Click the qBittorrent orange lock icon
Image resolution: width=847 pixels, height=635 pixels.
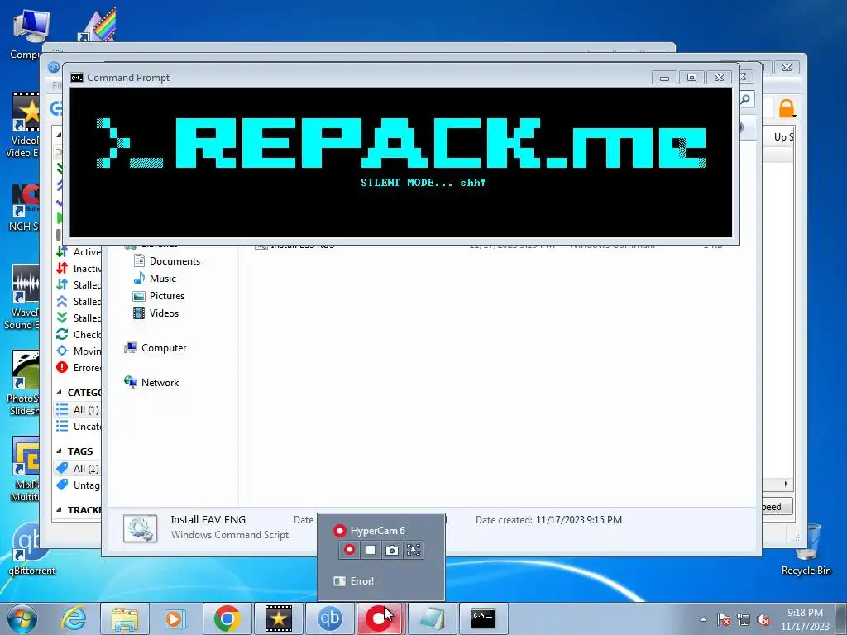click(787, 108)
